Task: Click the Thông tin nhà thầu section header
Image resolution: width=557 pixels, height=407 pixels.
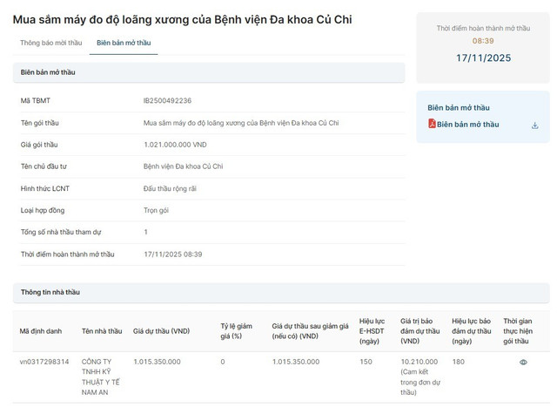Action: (50, 292)
